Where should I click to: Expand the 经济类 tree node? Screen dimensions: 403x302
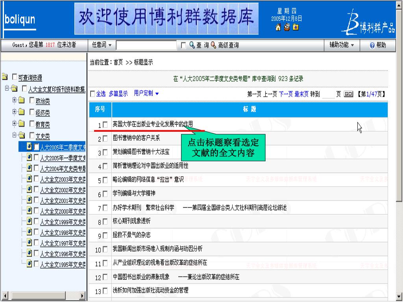[x=15, y=112]
